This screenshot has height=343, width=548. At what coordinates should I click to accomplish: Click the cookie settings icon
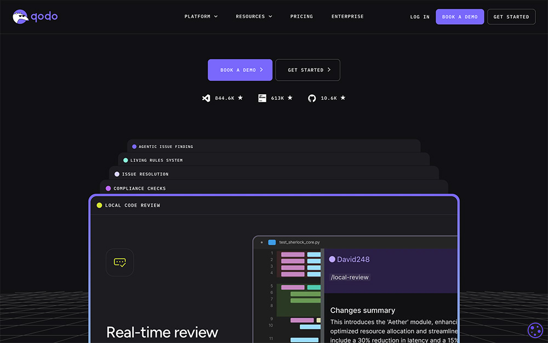click(x=535, y=330)
